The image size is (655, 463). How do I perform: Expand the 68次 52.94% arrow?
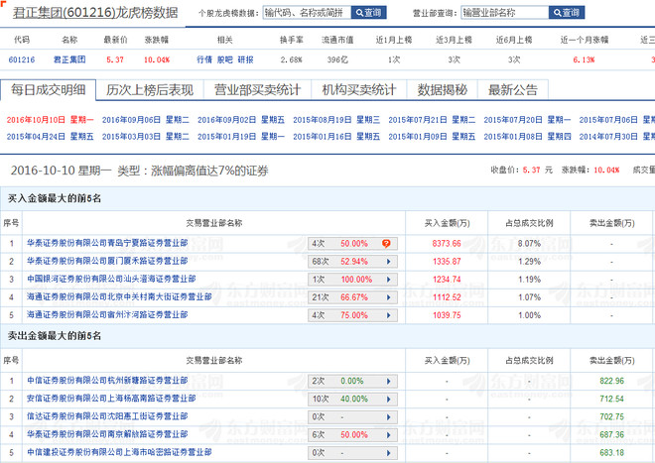pyautogui.click(x=388, y=262)
